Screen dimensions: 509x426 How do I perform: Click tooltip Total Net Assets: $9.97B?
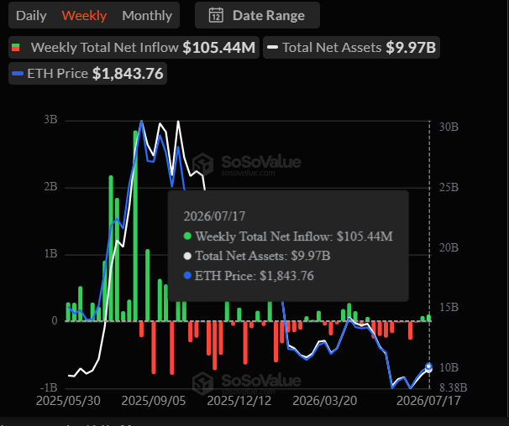click(x=257, y=256)
